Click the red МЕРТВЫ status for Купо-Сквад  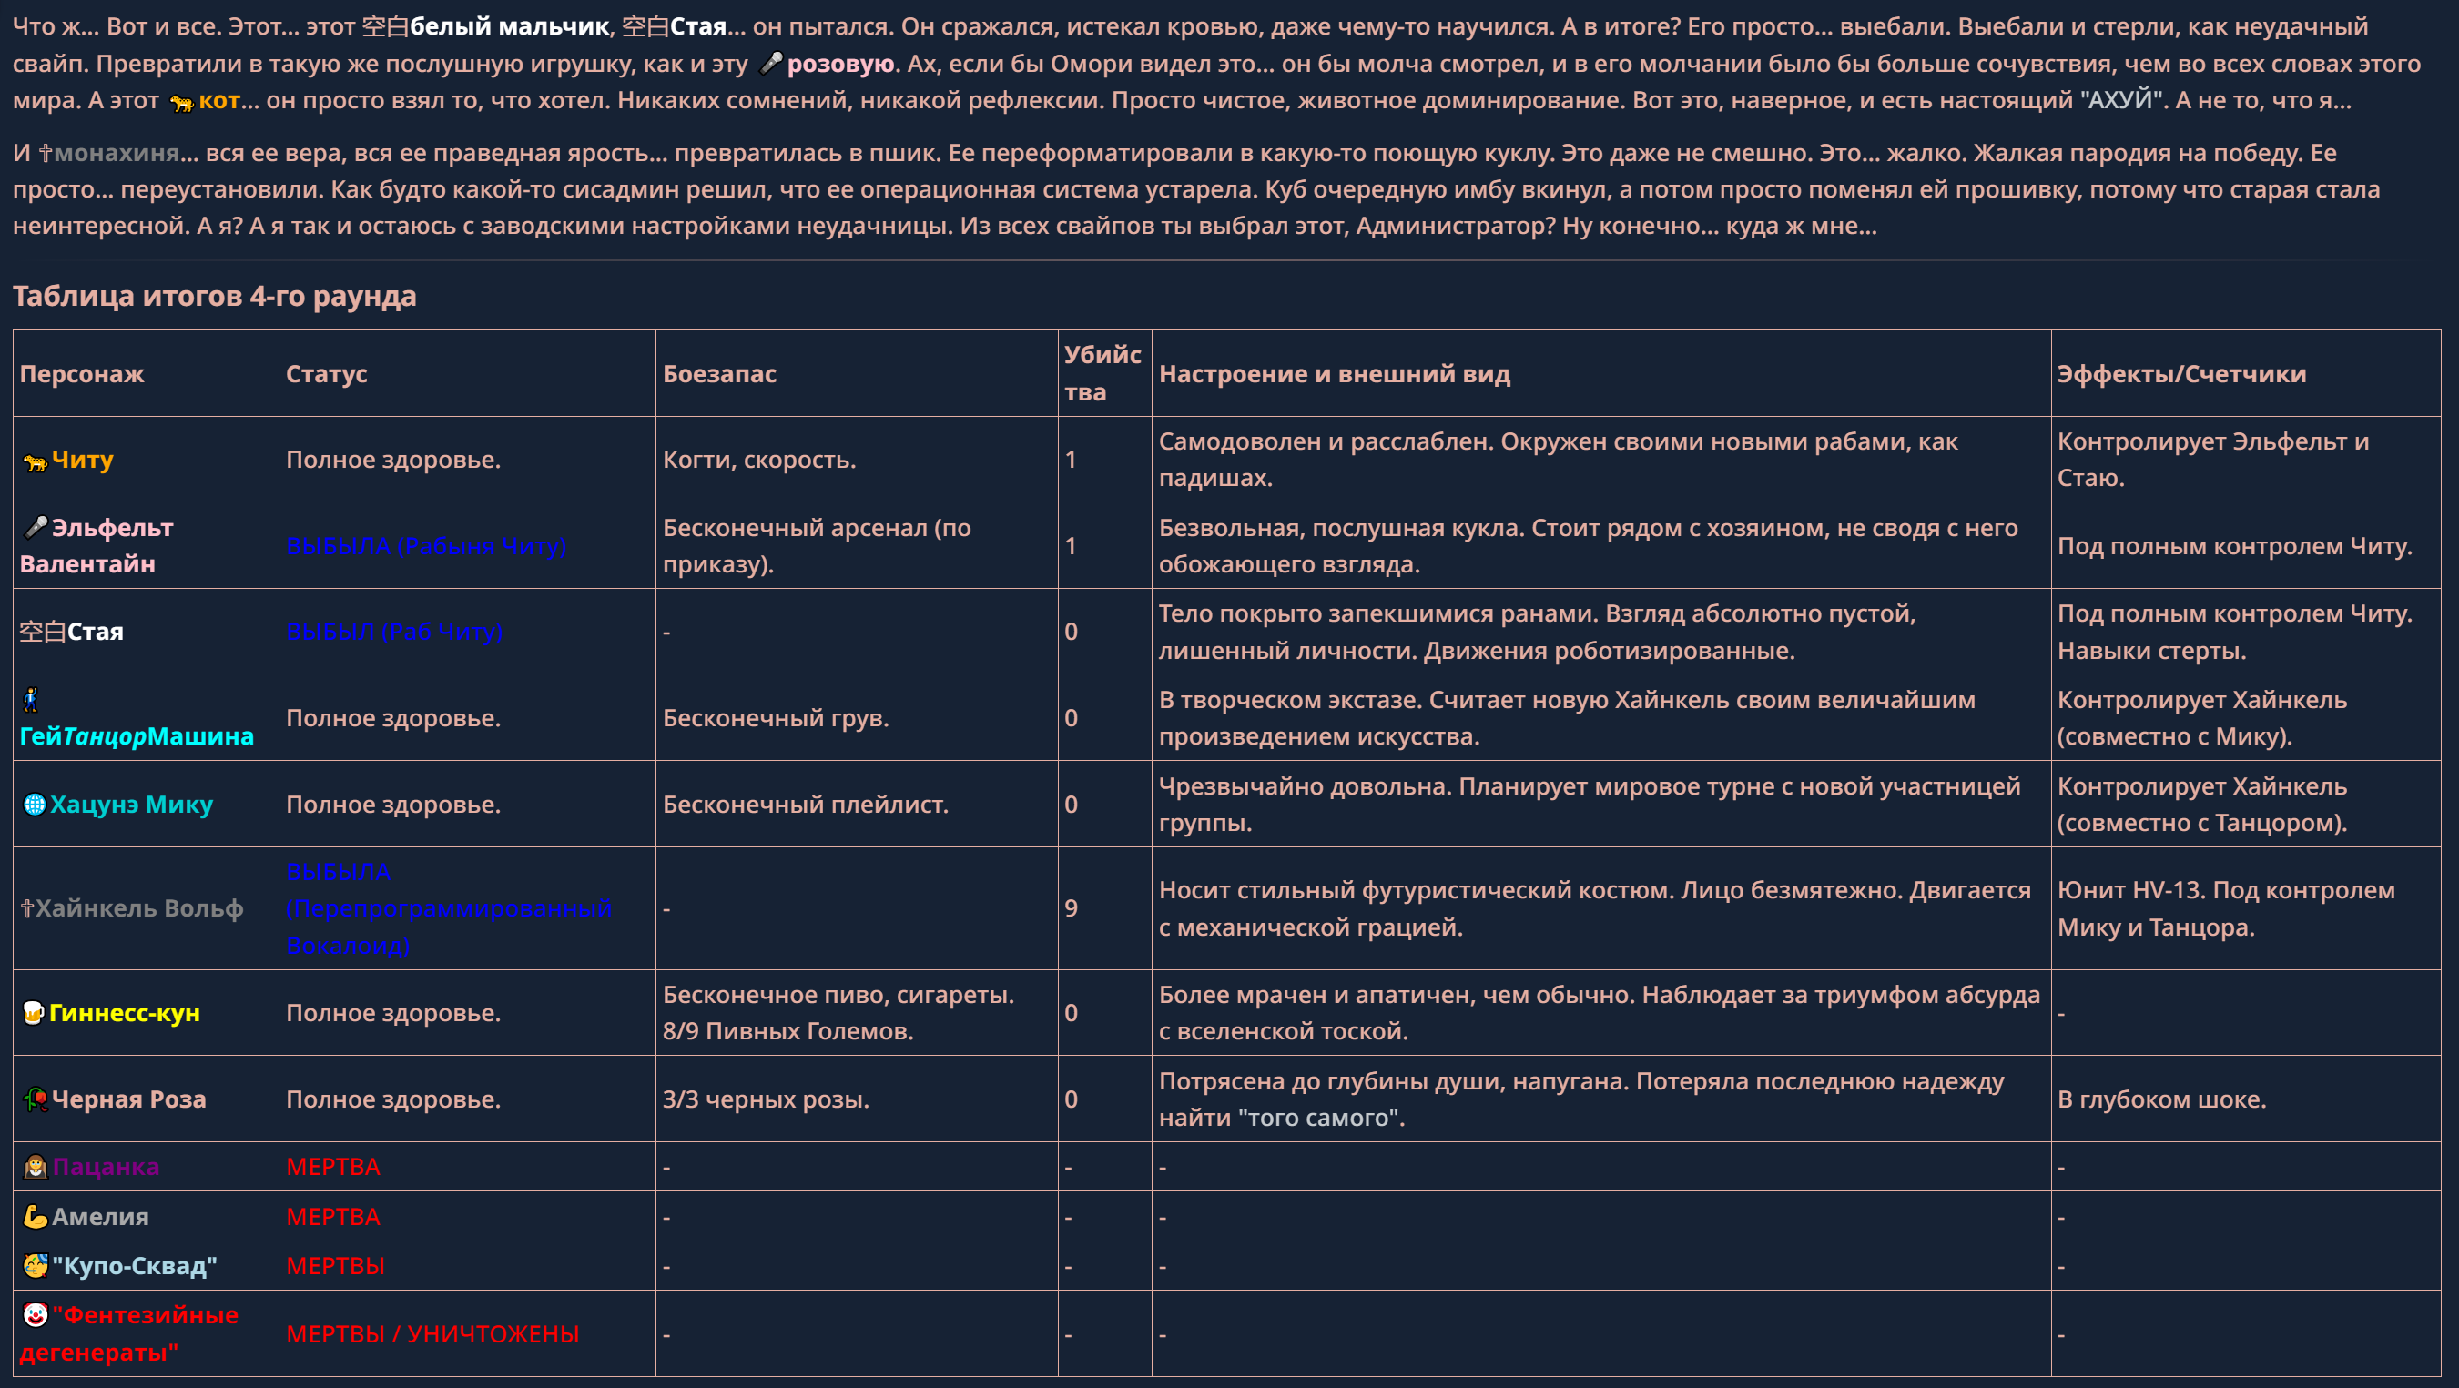click(x=335, y=1266)
